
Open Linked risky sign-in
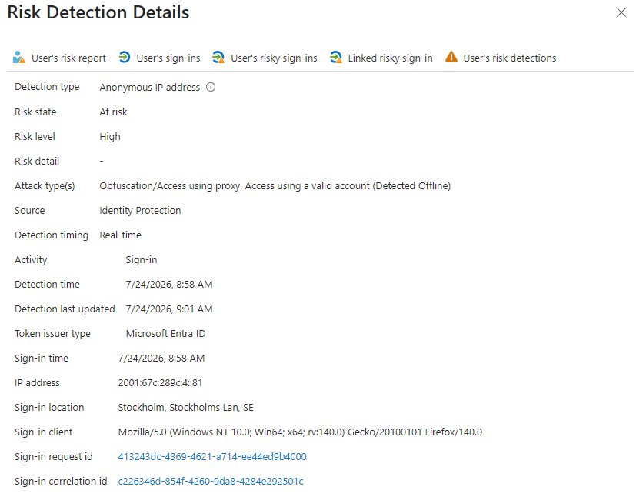381,58
